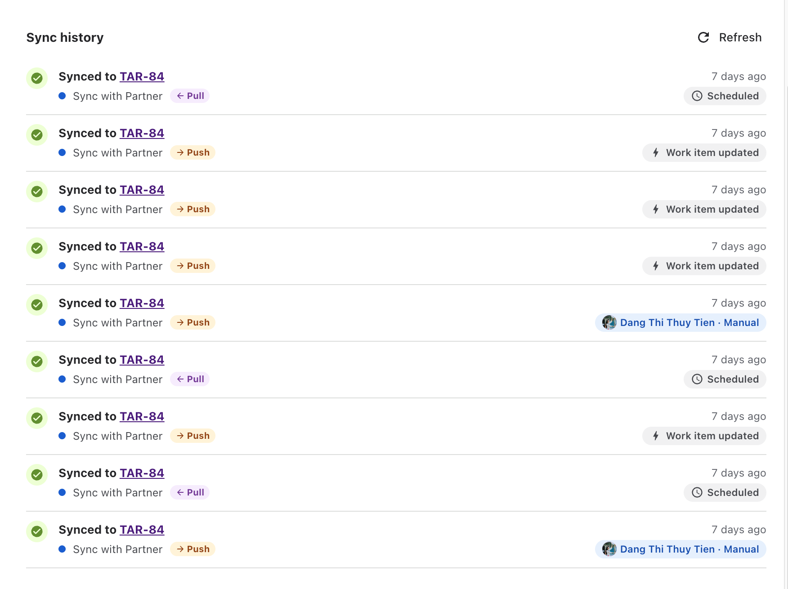Click the Push badge in the fourth entry

[193, 266]
